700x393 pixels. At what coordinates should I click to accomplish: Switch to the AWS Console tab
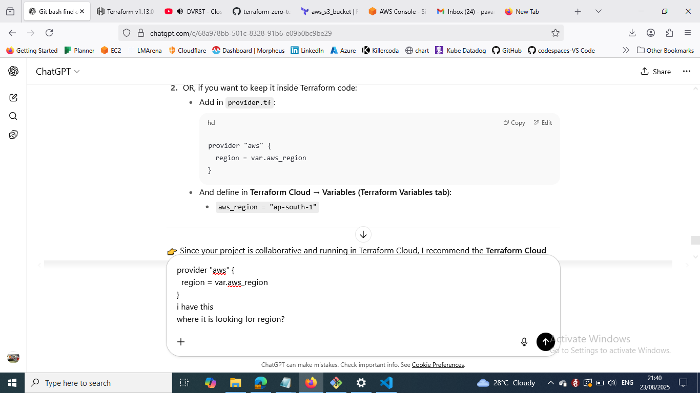click(397, 11)
